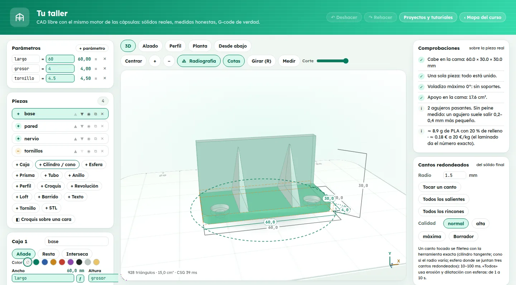This screenshot has height=285, width=516.
Task: Click the f formula button beside Ancho
Action: coord(80,278)
